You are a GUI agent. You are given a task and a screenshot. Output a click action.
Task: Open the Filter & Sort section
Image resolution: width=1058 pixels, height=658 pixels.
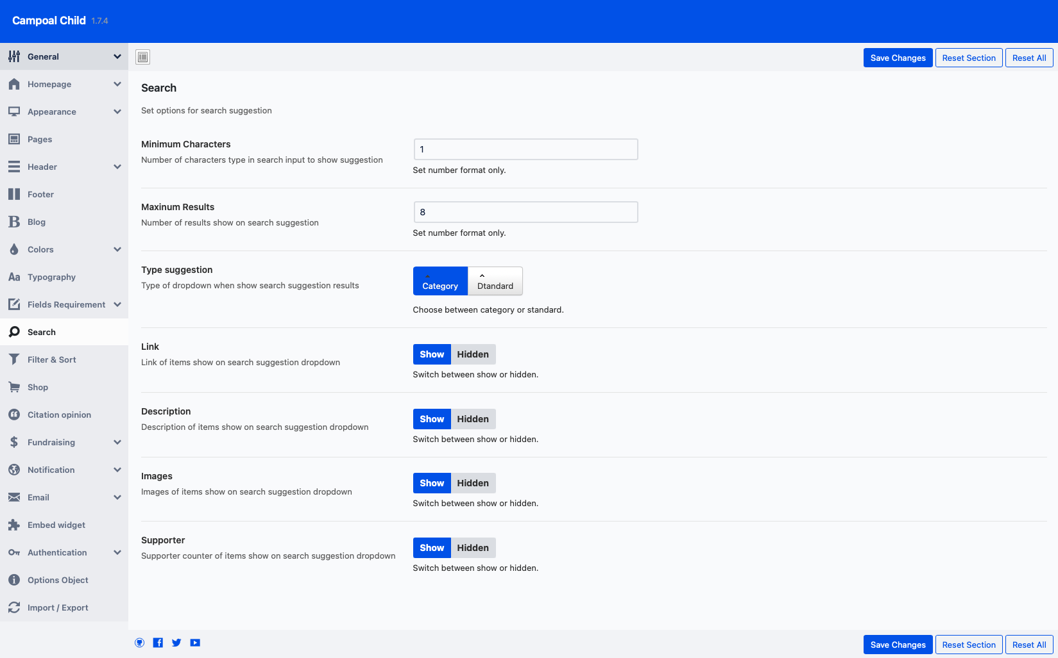coord(51,359)
